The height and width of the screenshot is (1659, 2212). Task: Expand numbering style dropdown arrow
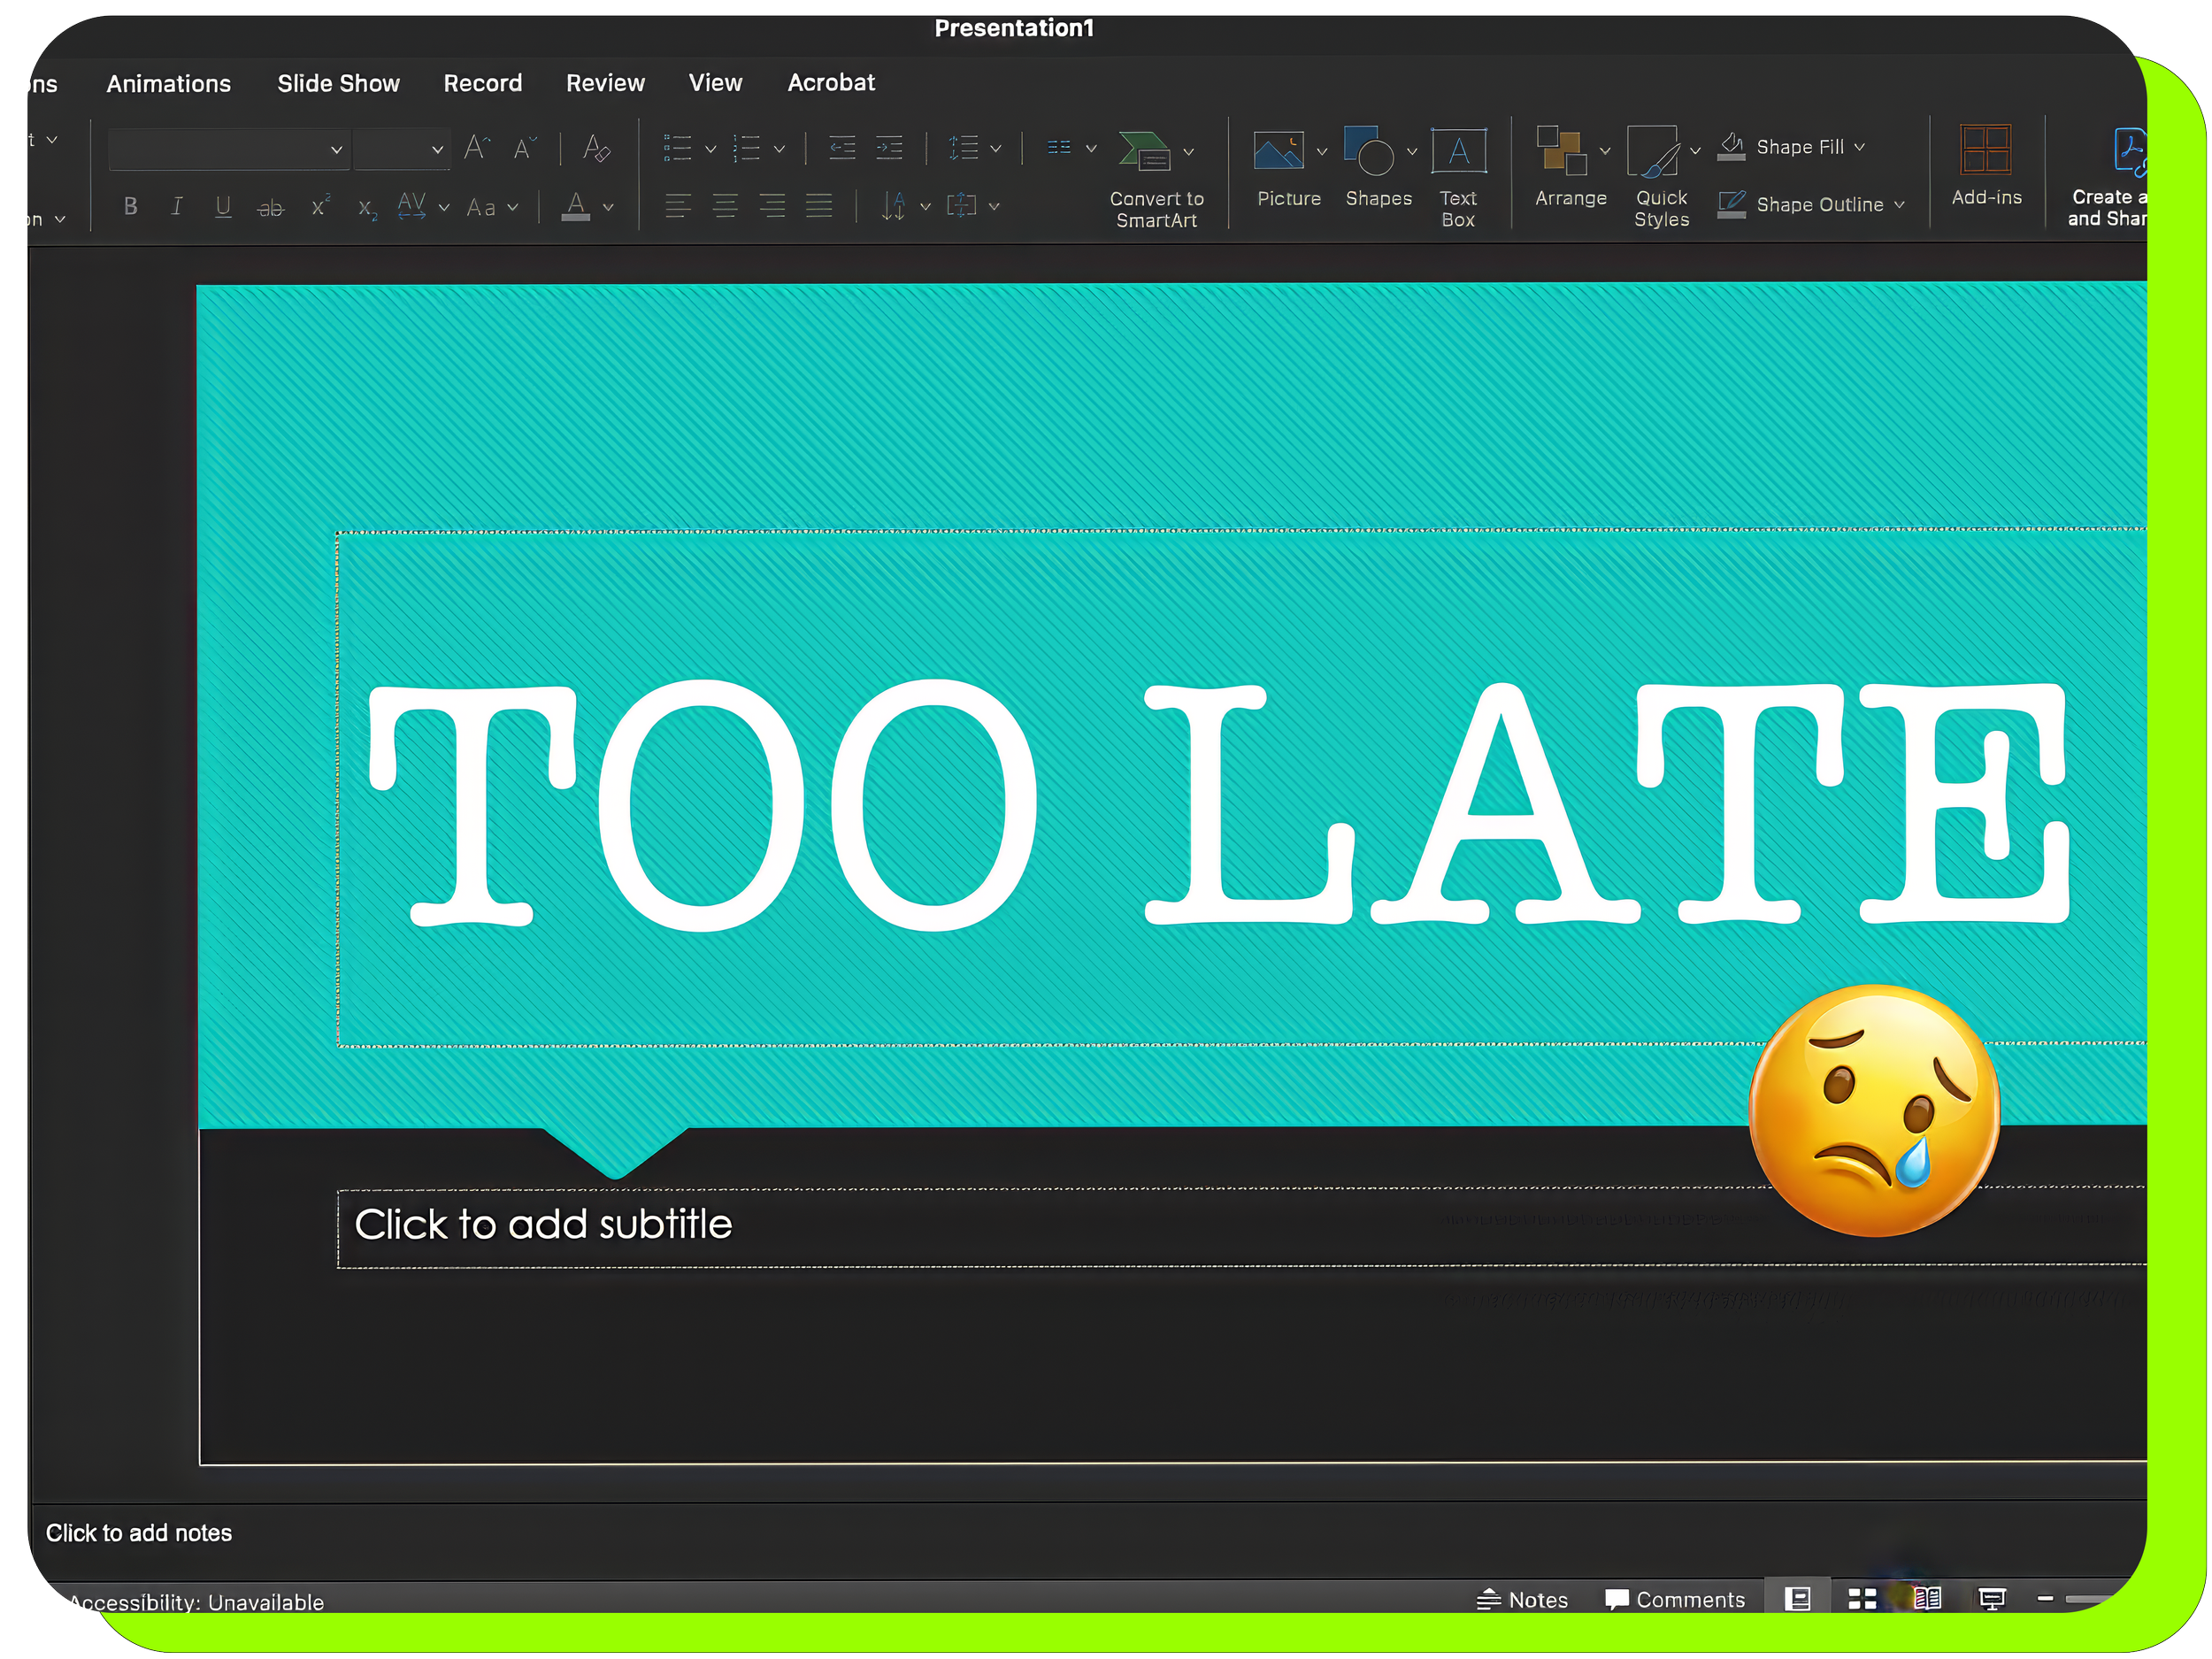[x=779, y=150]
